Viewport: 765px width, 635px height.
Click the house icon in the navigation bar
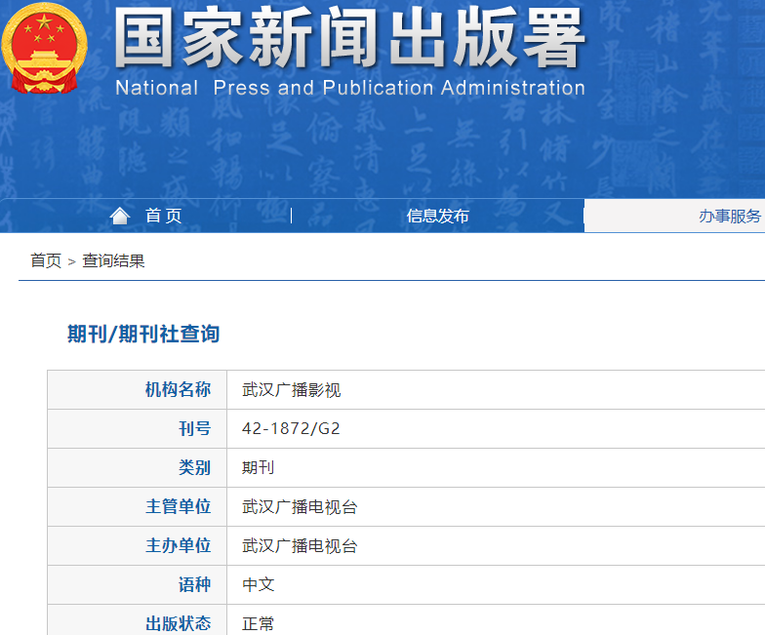[x=120, y=216]
